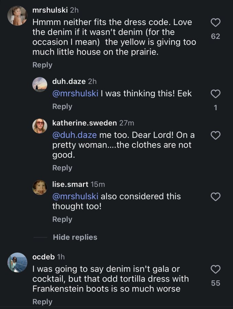Heart lise.smart's reply
Viewport: 233px width, 309px height.
point(215,197)
